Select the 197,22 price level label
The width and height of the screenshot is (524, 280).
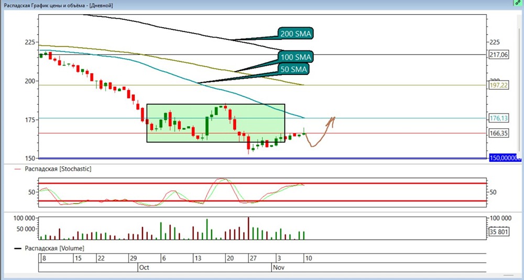pyautogui.click(x=499, y=85)
